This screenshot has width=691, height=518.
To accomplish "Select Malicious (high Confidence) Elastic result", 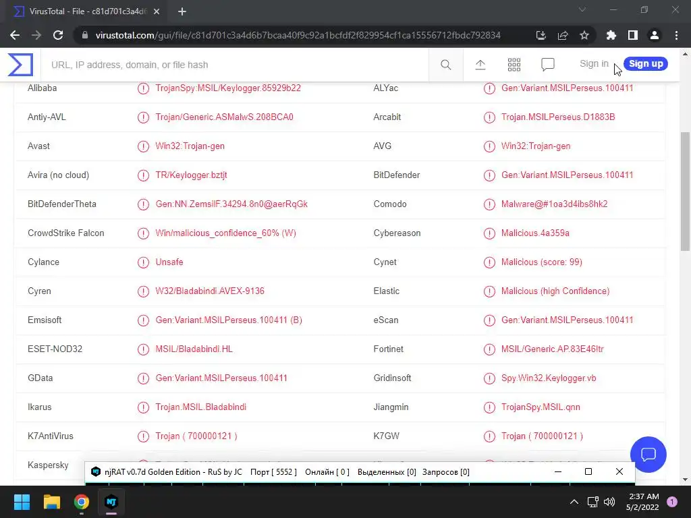I will point(555,291).
